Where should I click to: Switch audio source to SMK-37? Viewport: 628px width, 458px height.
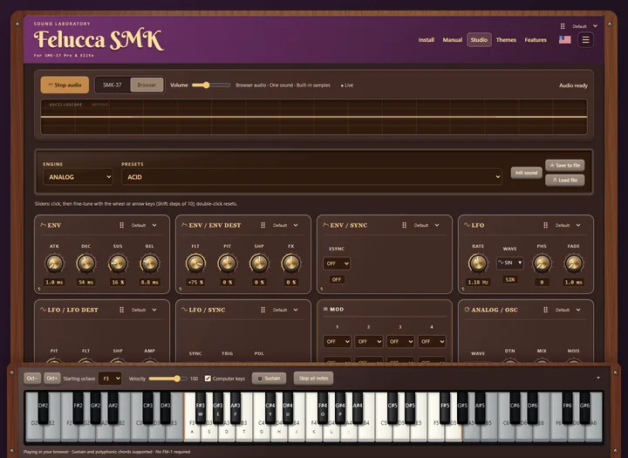click(x=113, y=85)
